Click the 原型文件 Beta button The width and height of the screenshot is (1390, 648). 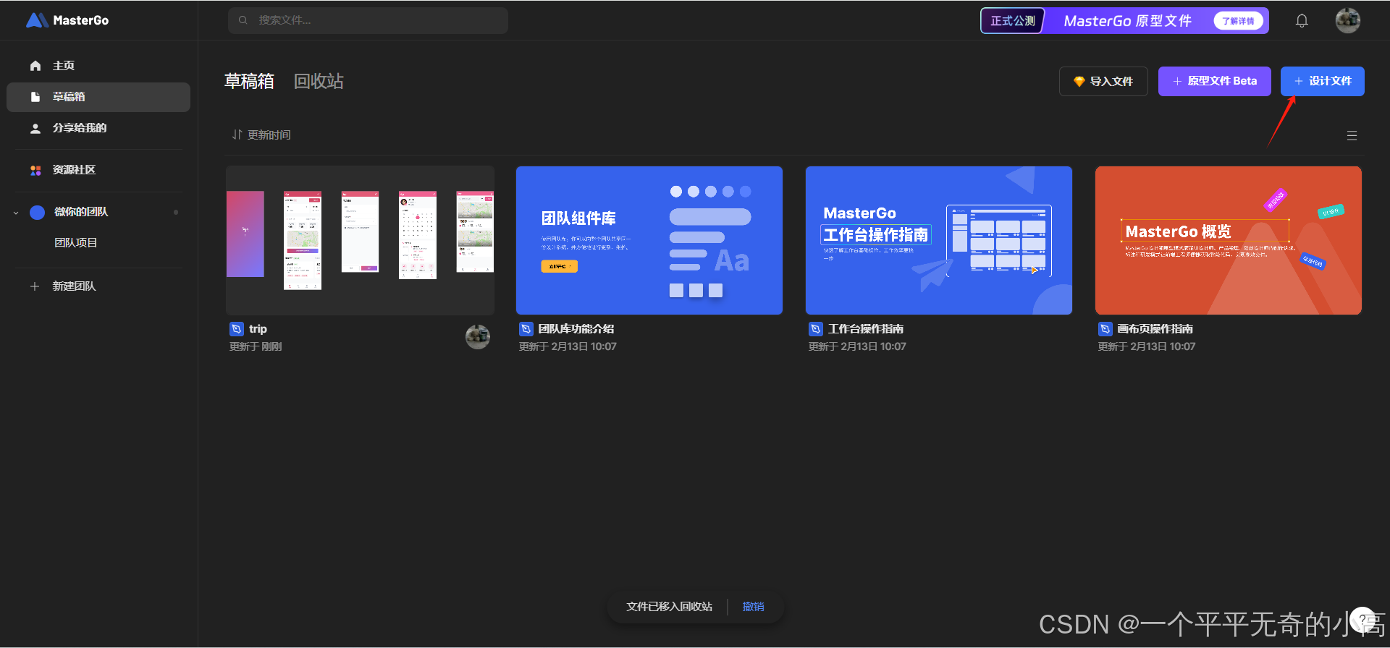1215,81
